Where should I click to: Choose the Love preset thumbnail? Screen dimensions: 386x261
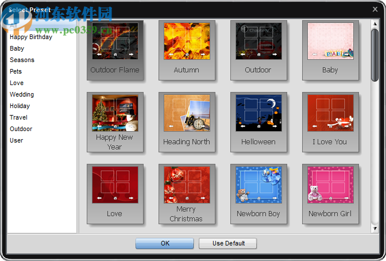click(x=115, y=194)
